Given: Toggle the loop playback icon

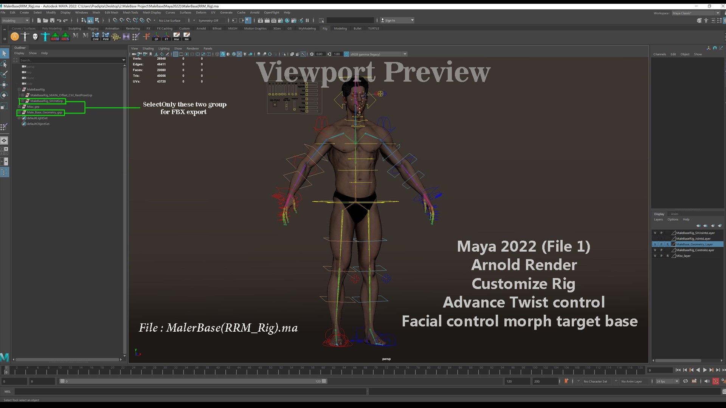Looking at the screenshot, I should [x=686, y=381].
